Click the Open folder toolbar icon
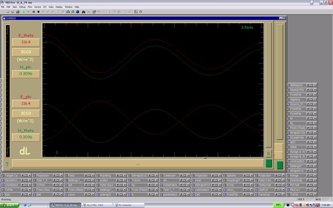The width and height of the screenshot is (333, 208). tap(8, 12)
